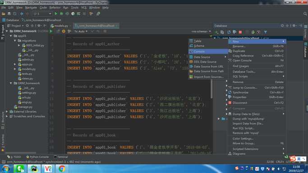The image size is (308, 173).
Task: Open Database panel gear settings
Action: pos(294,26)
